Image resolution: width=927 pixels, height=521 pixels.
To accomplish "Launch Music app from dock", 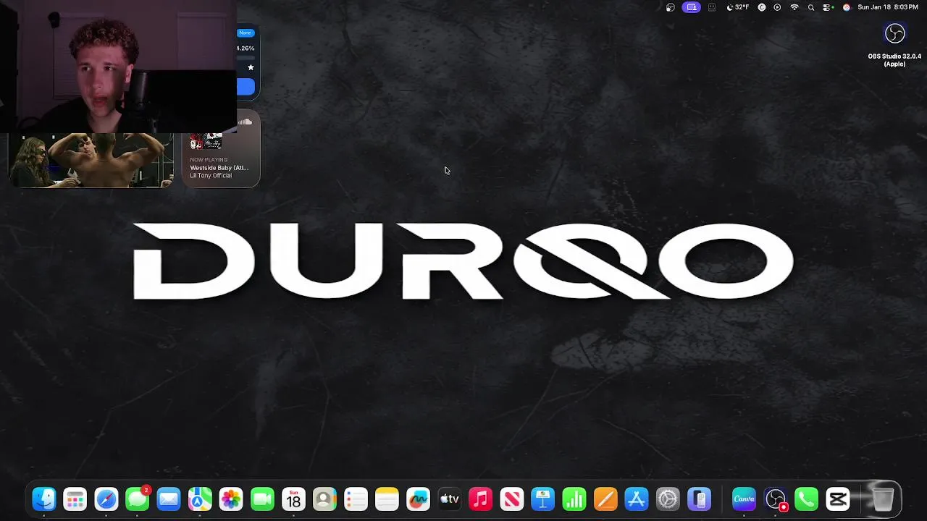I will tap(480, 499).
